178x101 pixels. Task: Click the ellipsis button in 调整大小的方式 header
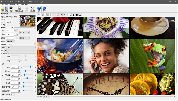click(x=35, y=44)
